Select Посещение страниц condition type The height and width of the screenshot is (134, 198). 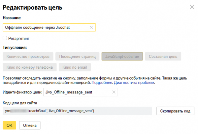78,56
